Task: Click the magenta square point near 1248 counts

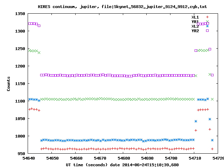Action: [210, 49]
